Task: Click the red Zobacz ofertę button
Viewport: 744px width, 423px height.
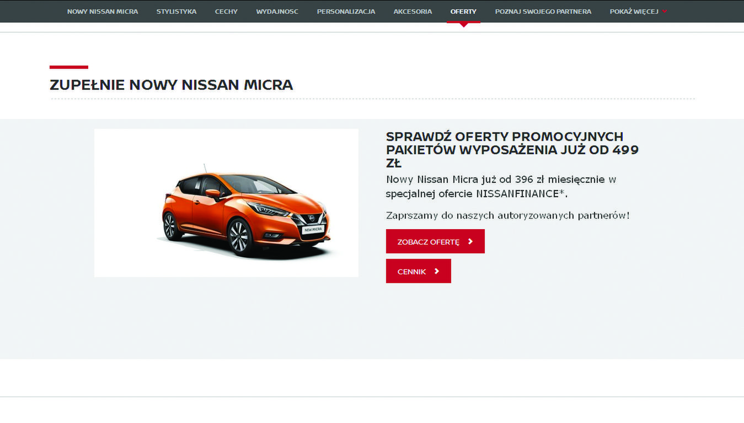Action: [x=435, y=241]
